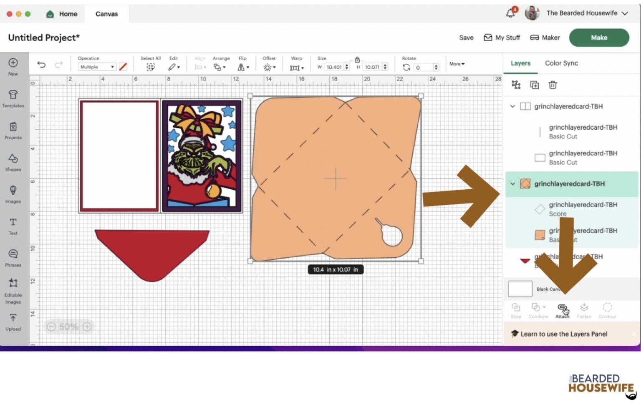Click the Save button

(x=466, y=38)
